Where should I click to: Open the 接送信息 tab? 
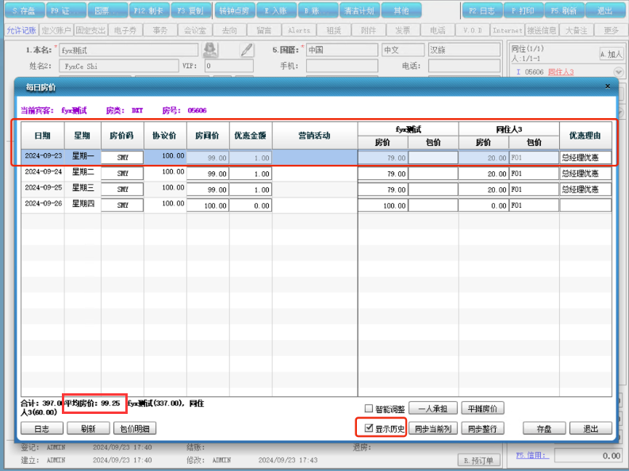click(542, 30)
